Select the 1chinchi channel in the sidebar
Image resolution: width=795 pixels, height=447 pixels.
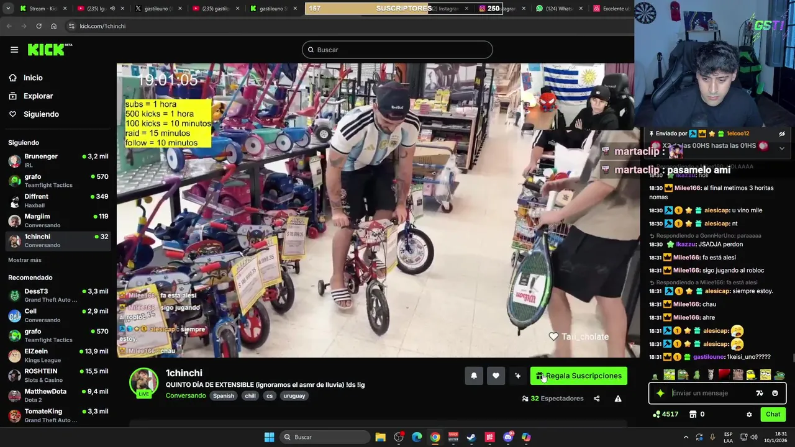tap(58, 240)
